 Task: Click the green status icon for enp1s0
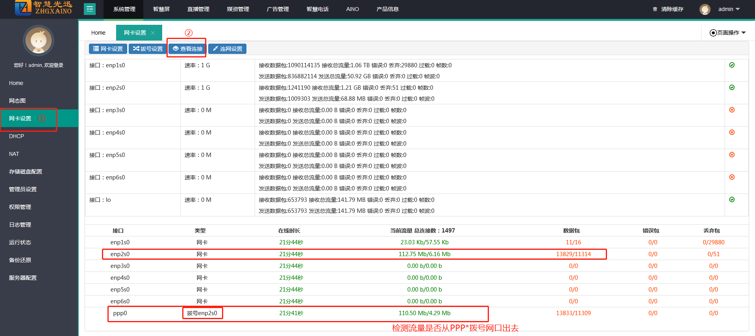(732, 65)
